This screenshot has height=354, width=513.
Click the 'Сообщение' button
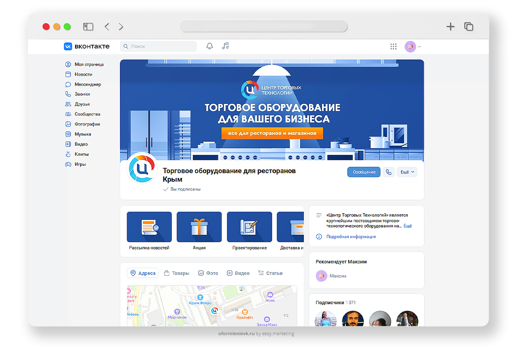click(x=364, y=172)
